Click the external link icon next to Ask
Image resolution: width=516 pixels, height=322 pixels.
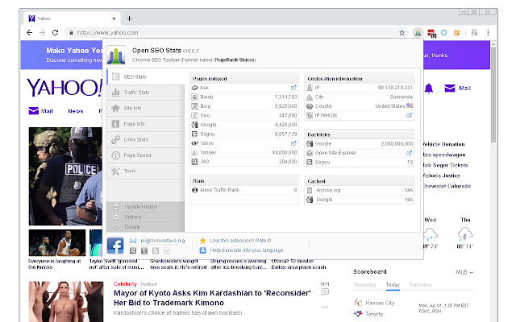tap(293, 87)
